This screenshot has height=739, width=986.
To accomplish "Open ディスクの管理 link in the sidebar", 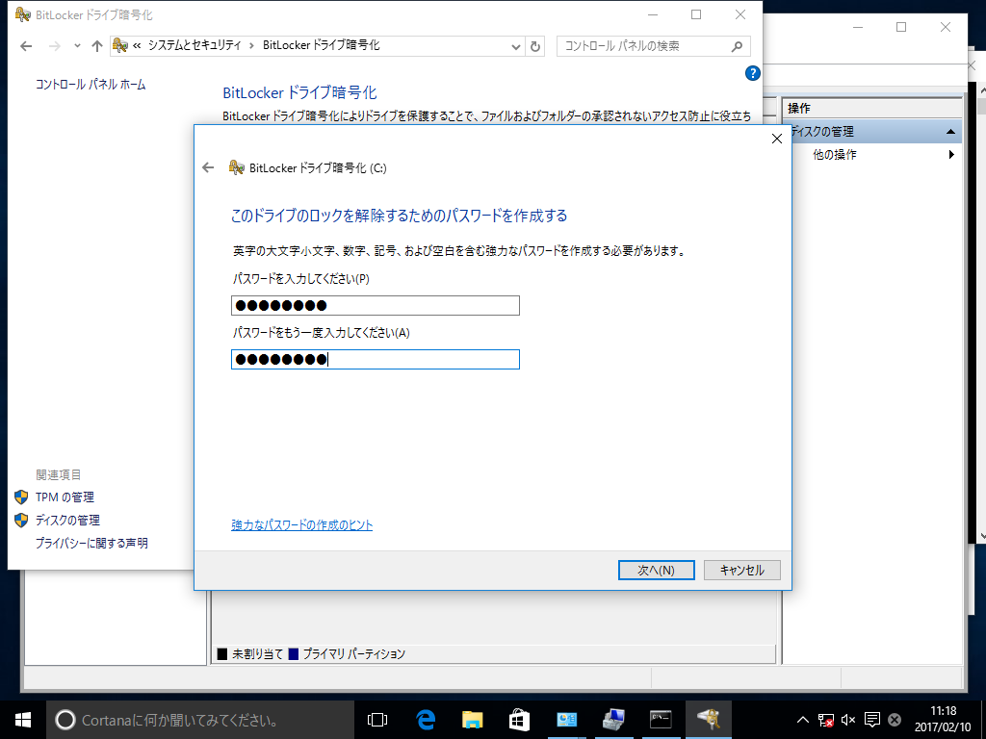I will click(67, 521).
